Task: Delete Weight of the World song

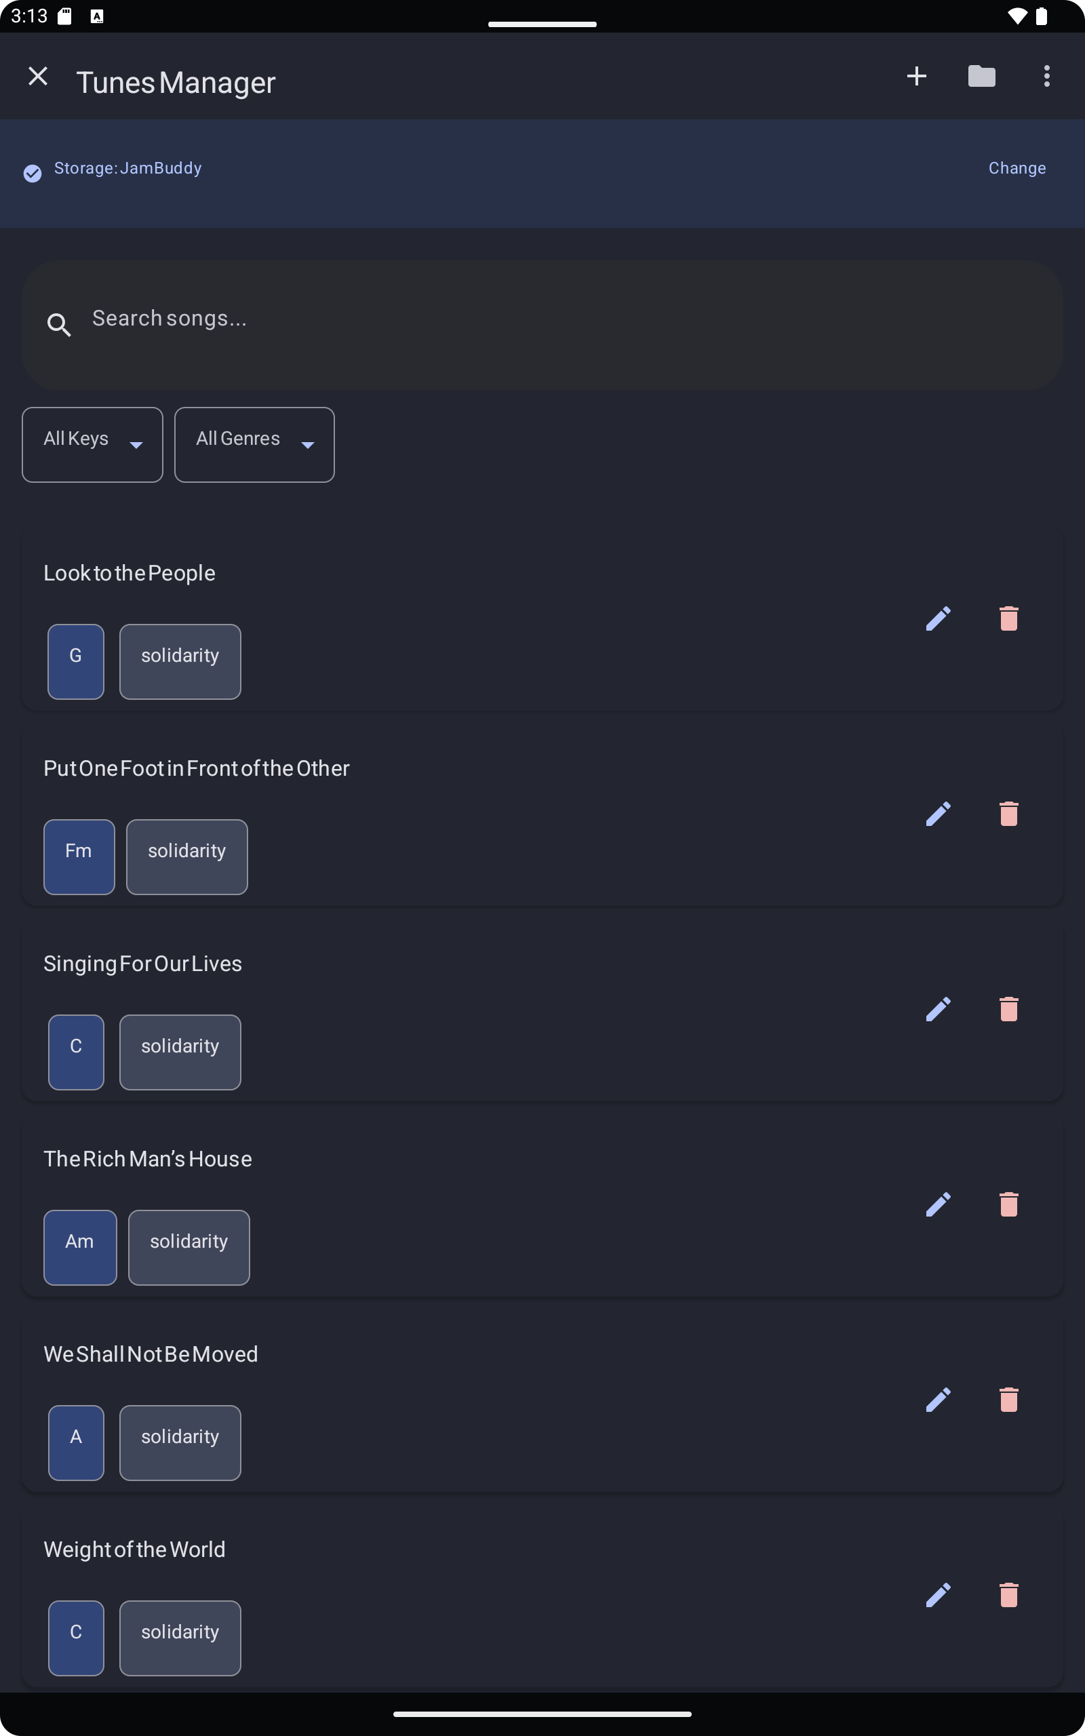Action: 1008,1595
